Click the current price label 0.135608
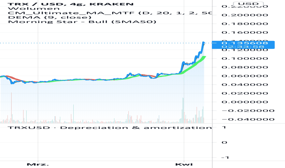285x168 pixels. coord(245,43)
